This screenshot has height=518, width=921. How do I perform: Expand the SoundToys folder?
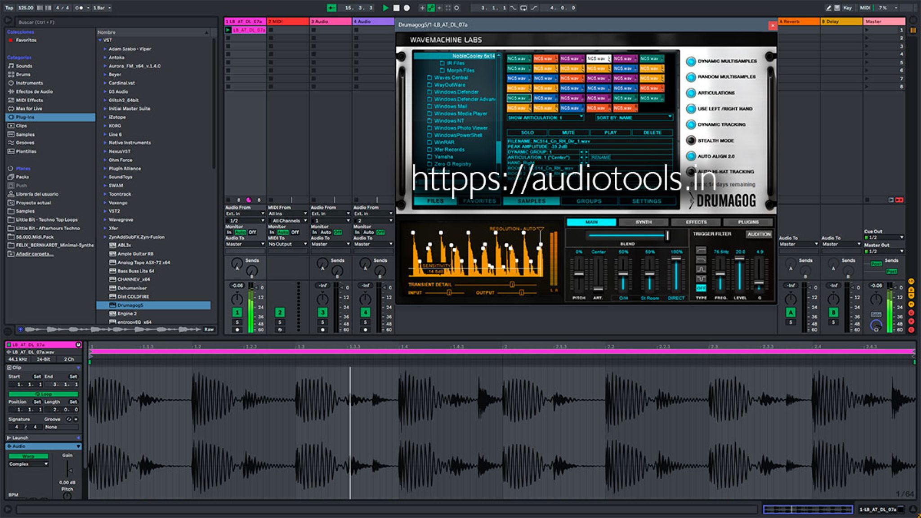coord(105,177)
